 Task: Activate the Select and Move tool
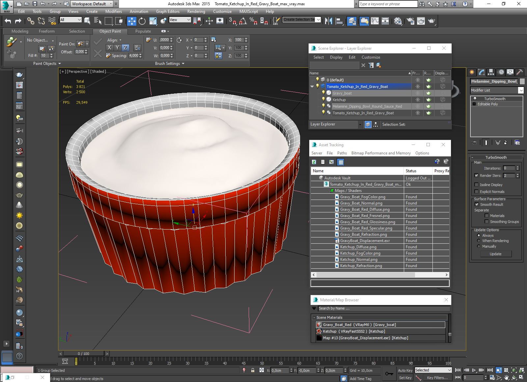[x=131, y=21]
